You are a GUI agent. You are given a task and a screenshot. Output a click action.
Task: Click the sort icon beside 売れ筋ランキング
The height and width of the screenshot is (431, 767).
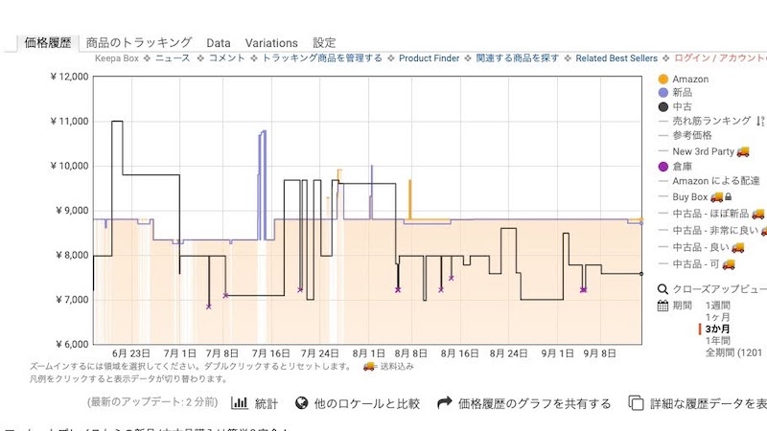tap(759, 121)
